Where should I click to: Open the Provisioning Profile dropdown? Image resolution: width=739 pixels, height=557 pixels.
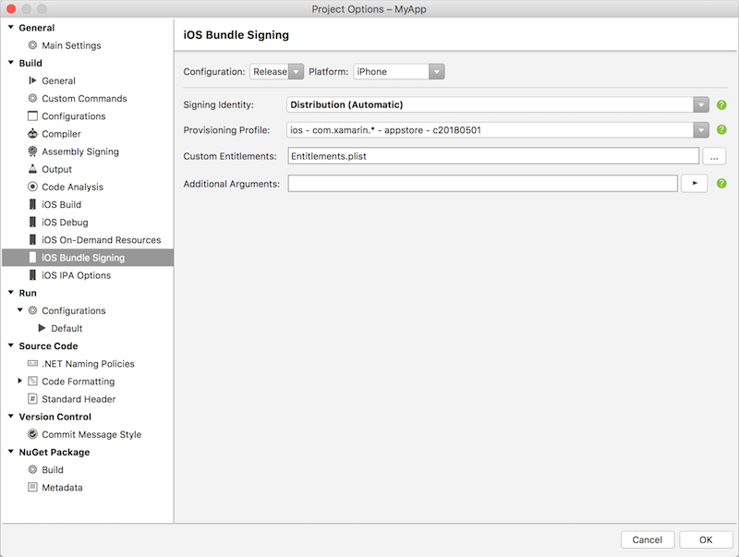tap(700, 130)
